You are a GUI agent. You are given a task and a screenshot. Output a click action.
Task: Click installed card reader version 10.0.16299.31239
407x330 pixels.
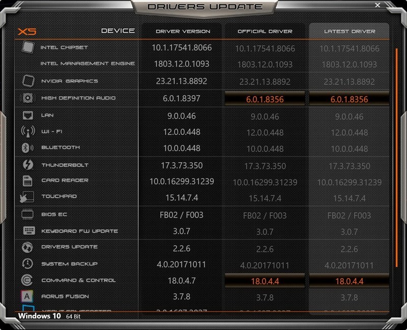[x=182, y=182]
